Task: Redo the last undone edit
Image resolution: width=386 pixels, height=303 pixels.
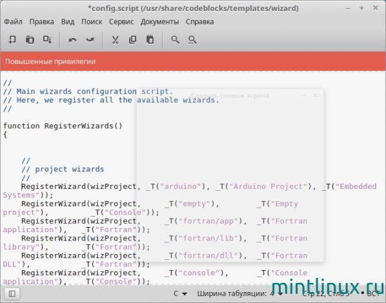Action: (x=90, y=39)
